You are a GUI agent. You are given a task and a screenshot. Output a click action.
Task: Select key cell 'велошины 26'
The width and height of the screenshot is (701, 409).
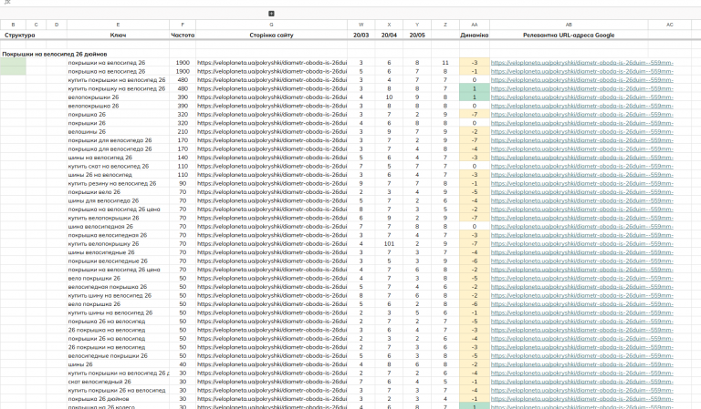118,131
